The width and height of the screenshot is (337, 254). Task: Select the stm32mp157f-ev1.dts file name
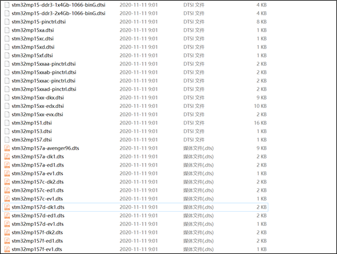coord(37,249)
